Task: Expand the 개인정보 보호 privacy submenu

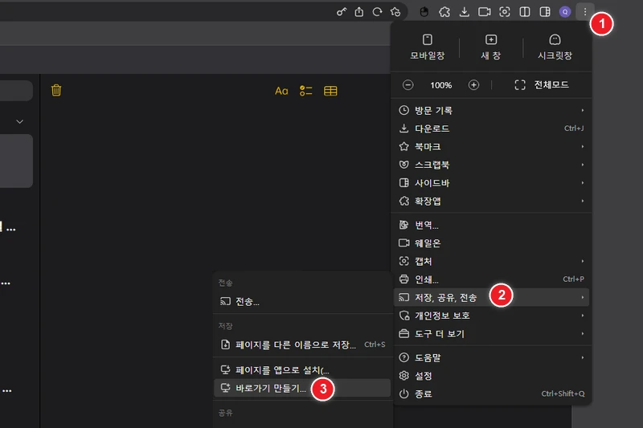Action: click(491, 316)
